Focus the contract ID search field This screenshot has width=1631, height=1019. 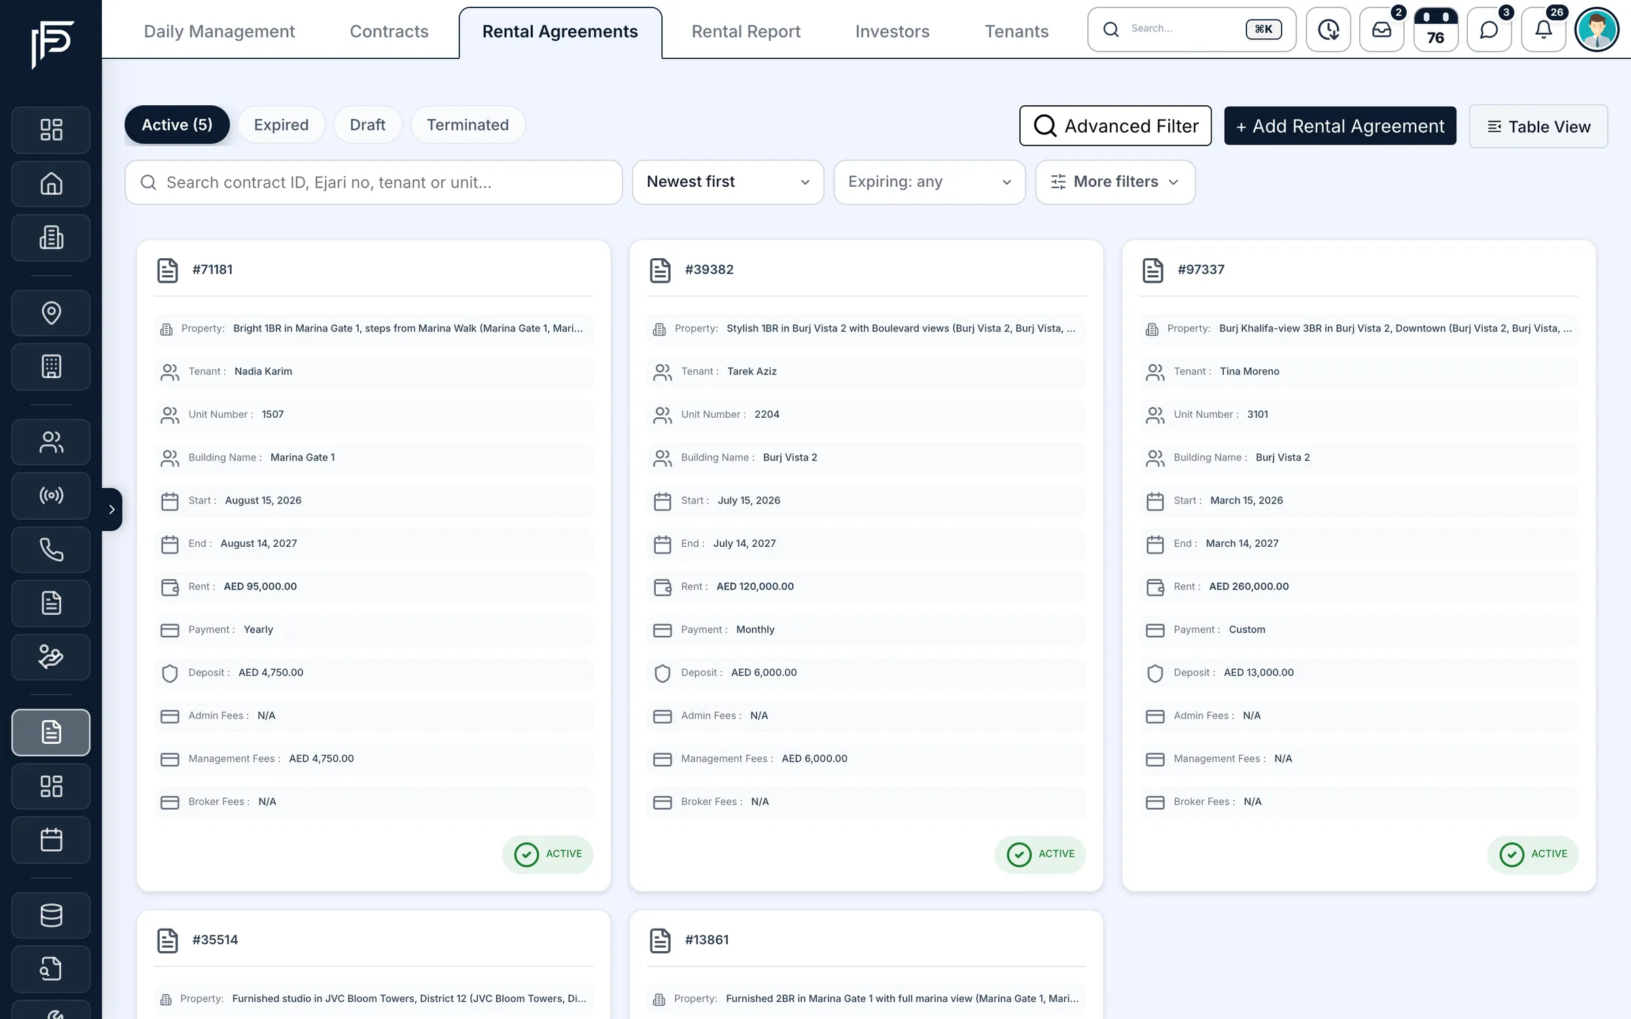coord(373,182)
